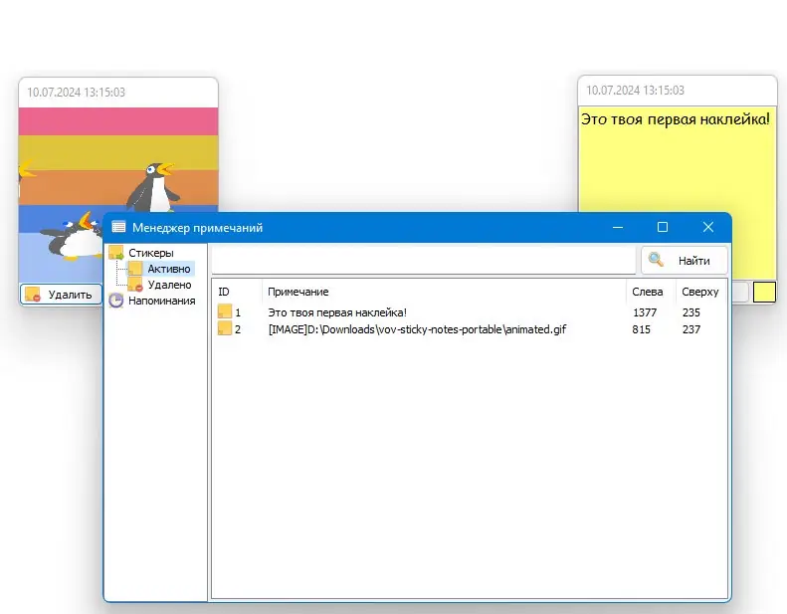This screenshot has height=614, width=787.
Task: Click the value 815 in Слева column
Action: (x=641, y=329)
